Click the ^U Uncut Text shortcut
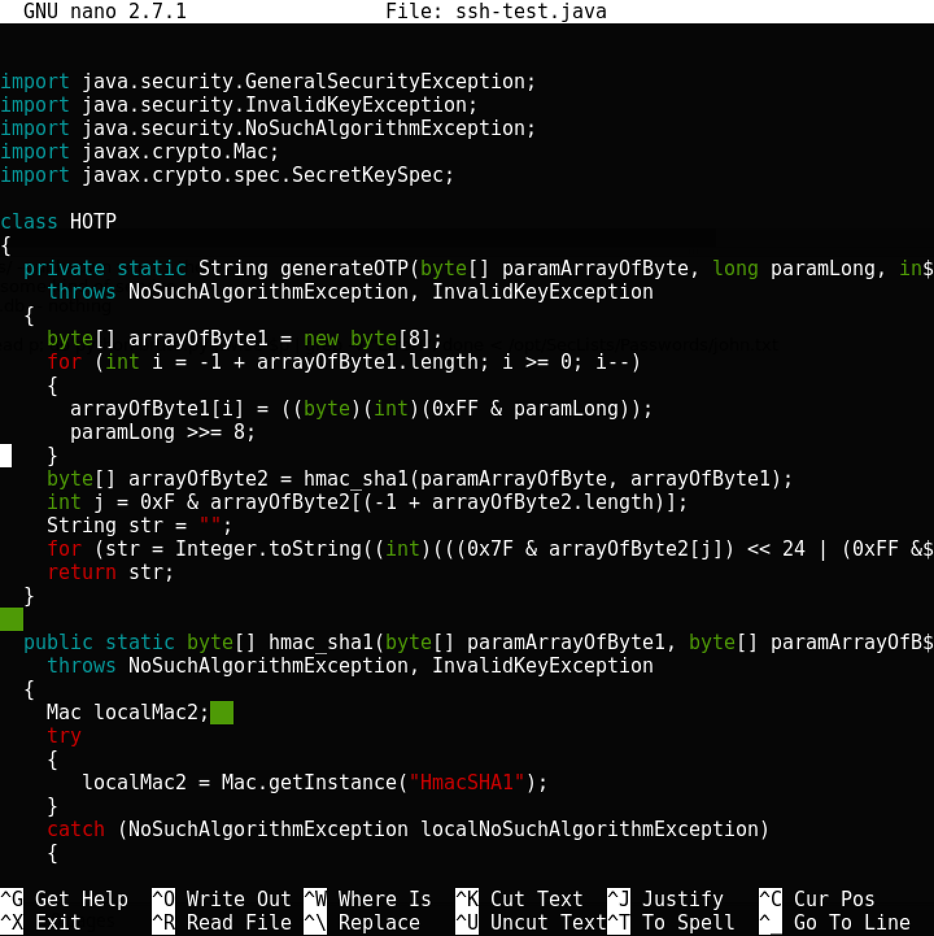 click(531, 922)
